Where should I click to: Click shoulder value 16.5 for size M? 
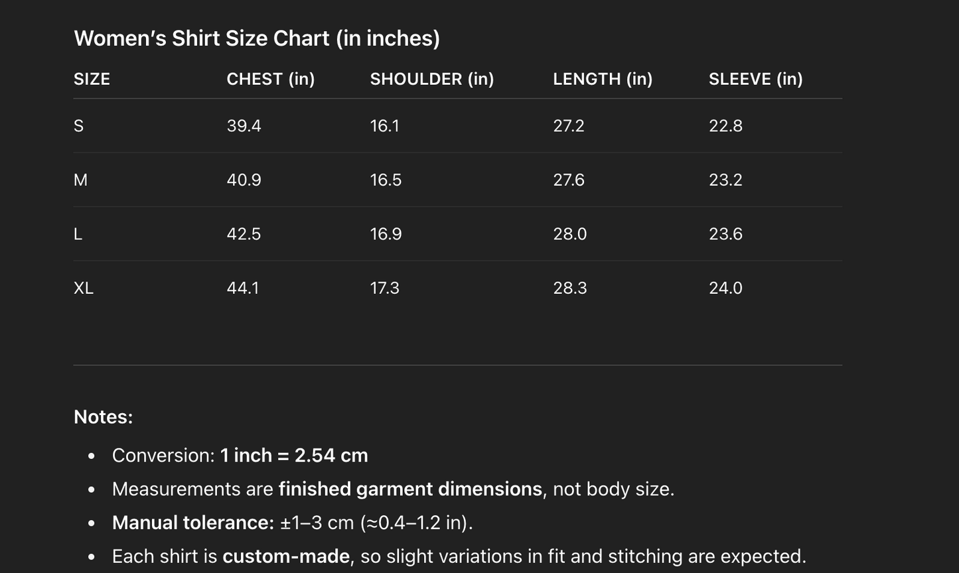click(386, 180)
